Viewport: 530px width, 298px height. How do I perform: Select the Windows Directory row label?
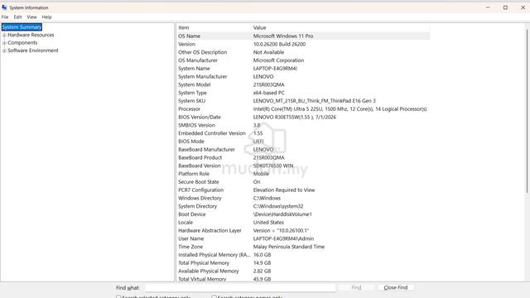click(200, 198)
